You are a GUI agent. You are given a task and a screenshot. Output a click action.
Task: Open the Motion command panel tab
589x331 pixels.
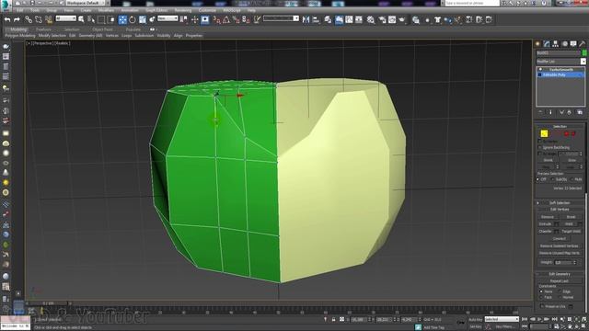tap(564, 44)
